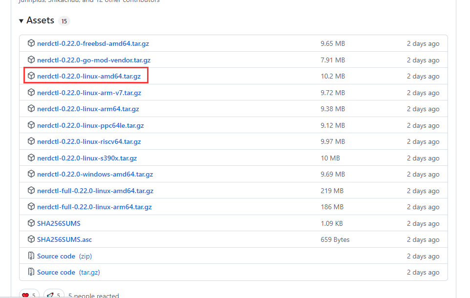Click the date on the Source code (zip) row
Viewport: 470px width, 298px height.
[423, 256]
